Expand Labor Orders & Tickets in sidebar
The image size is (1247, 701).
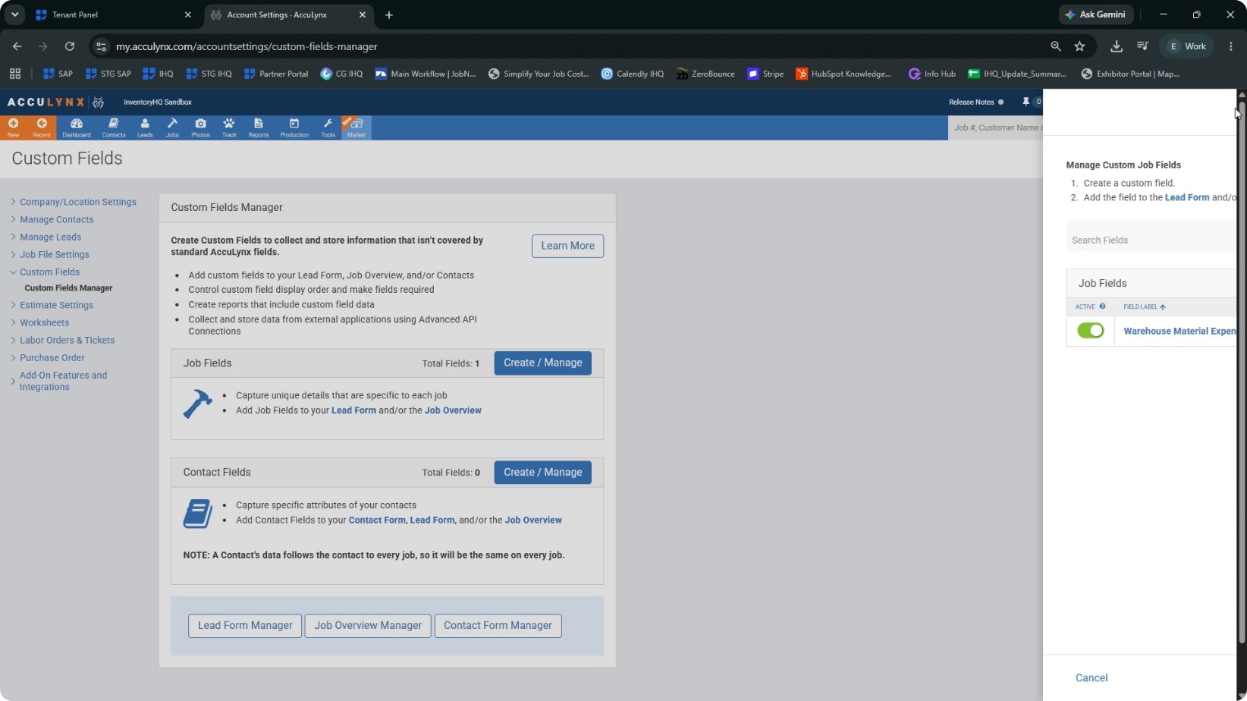coord(62,340)
